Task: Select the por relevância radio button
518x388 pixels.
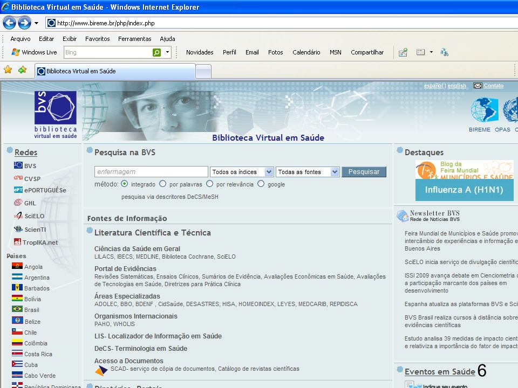Action: point(209,183)
